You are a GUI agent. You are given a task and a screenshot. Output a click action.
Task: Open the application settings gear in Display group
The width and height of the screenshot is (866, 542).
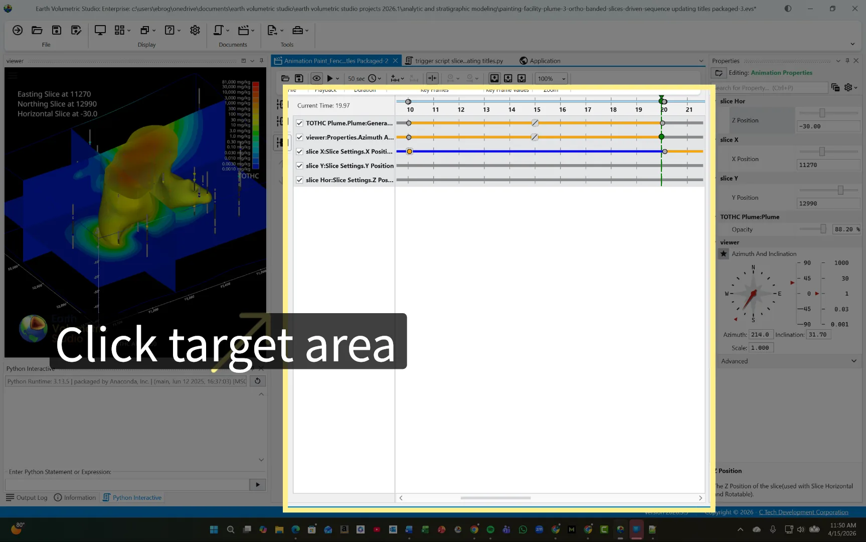(195, 31)
